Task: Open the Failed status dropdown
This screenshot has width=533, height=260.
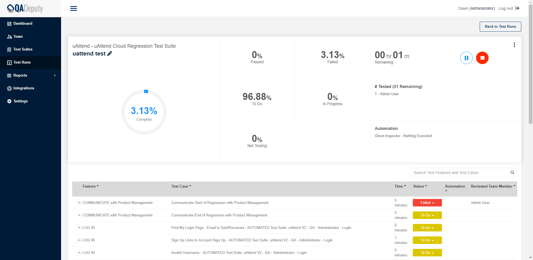Action: coord(427,203)
